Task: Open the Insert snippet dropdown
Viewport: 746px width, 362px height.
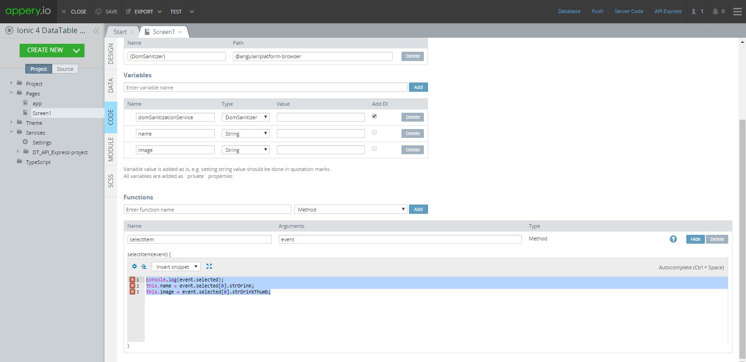Action: click(176, 267)
